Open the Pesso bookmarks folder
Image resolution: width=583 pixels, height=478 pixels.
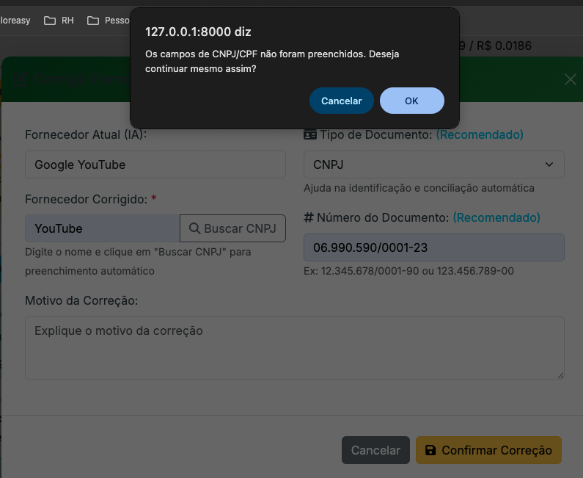[x=109, y=21]
